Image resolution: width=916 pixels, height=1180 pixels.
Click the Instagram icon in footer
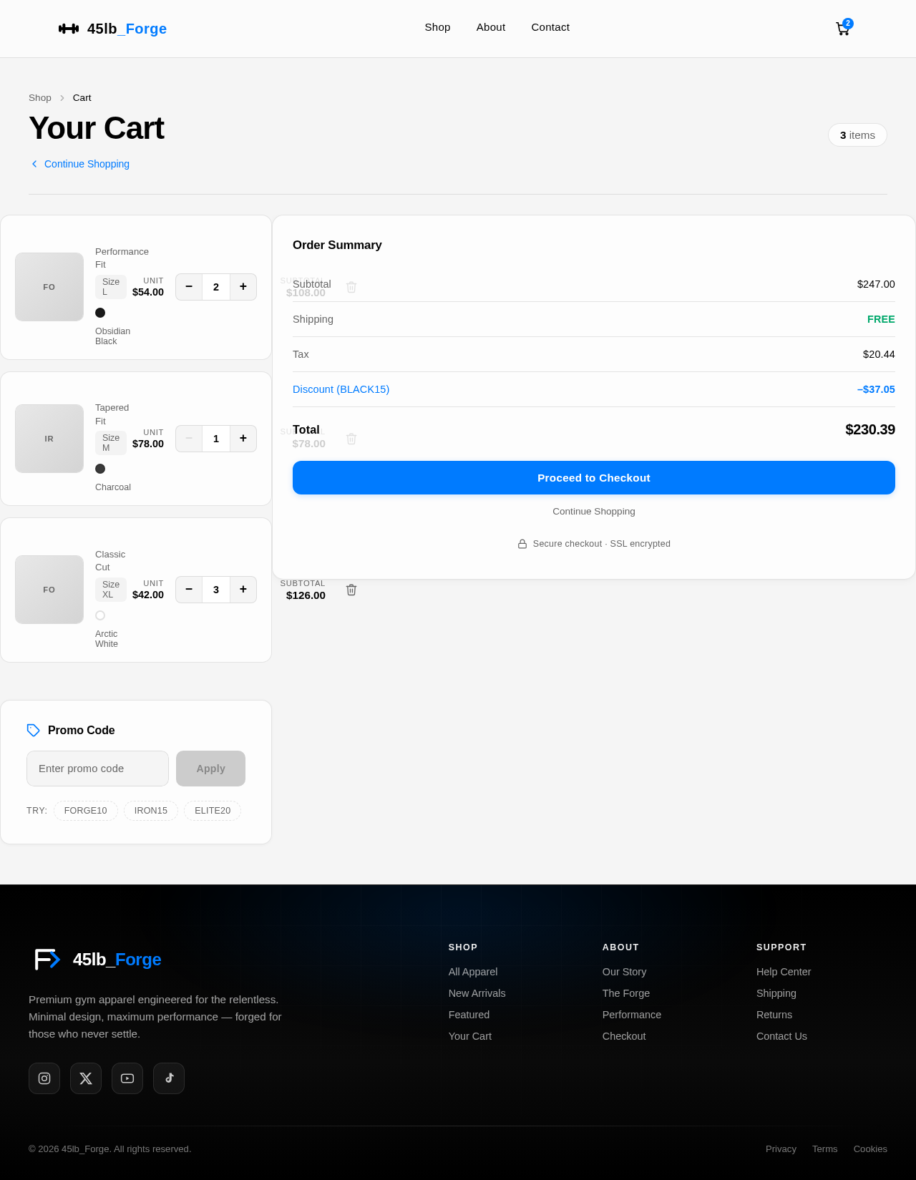click(44, 1078)
